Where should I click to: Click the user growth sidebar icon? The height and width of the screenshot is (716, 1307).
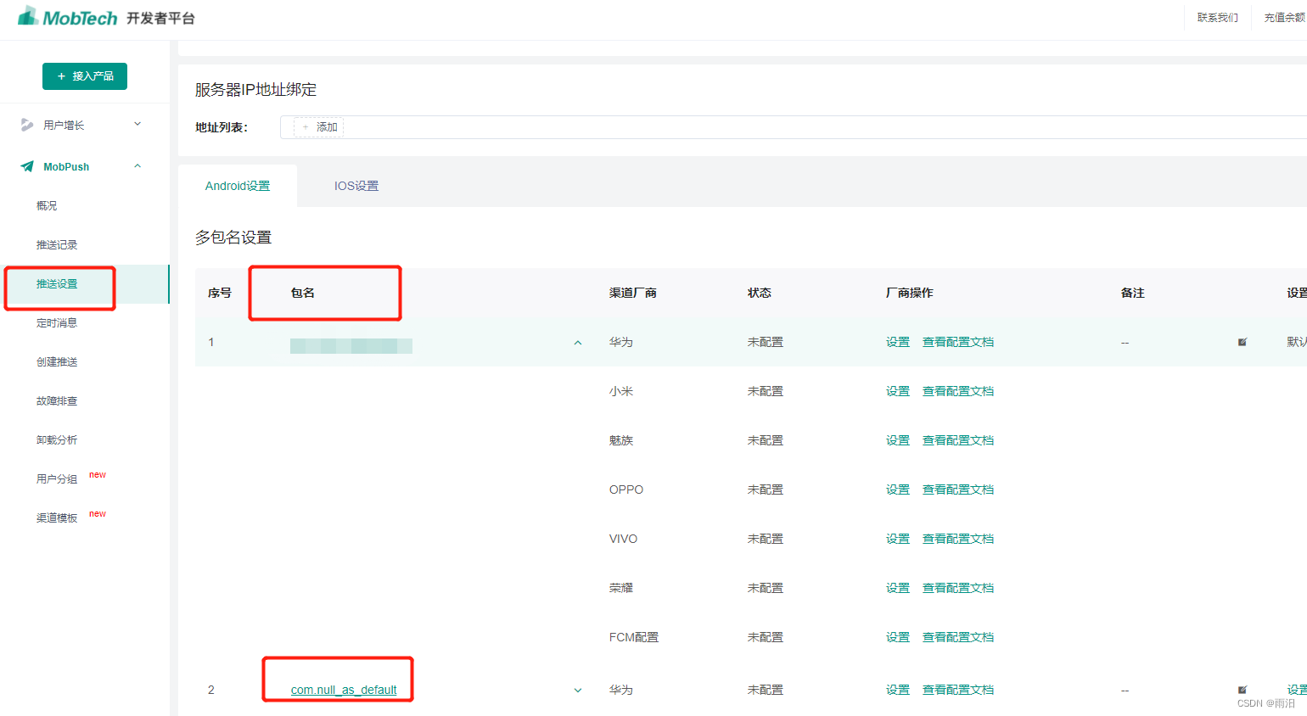pos(27,125)
